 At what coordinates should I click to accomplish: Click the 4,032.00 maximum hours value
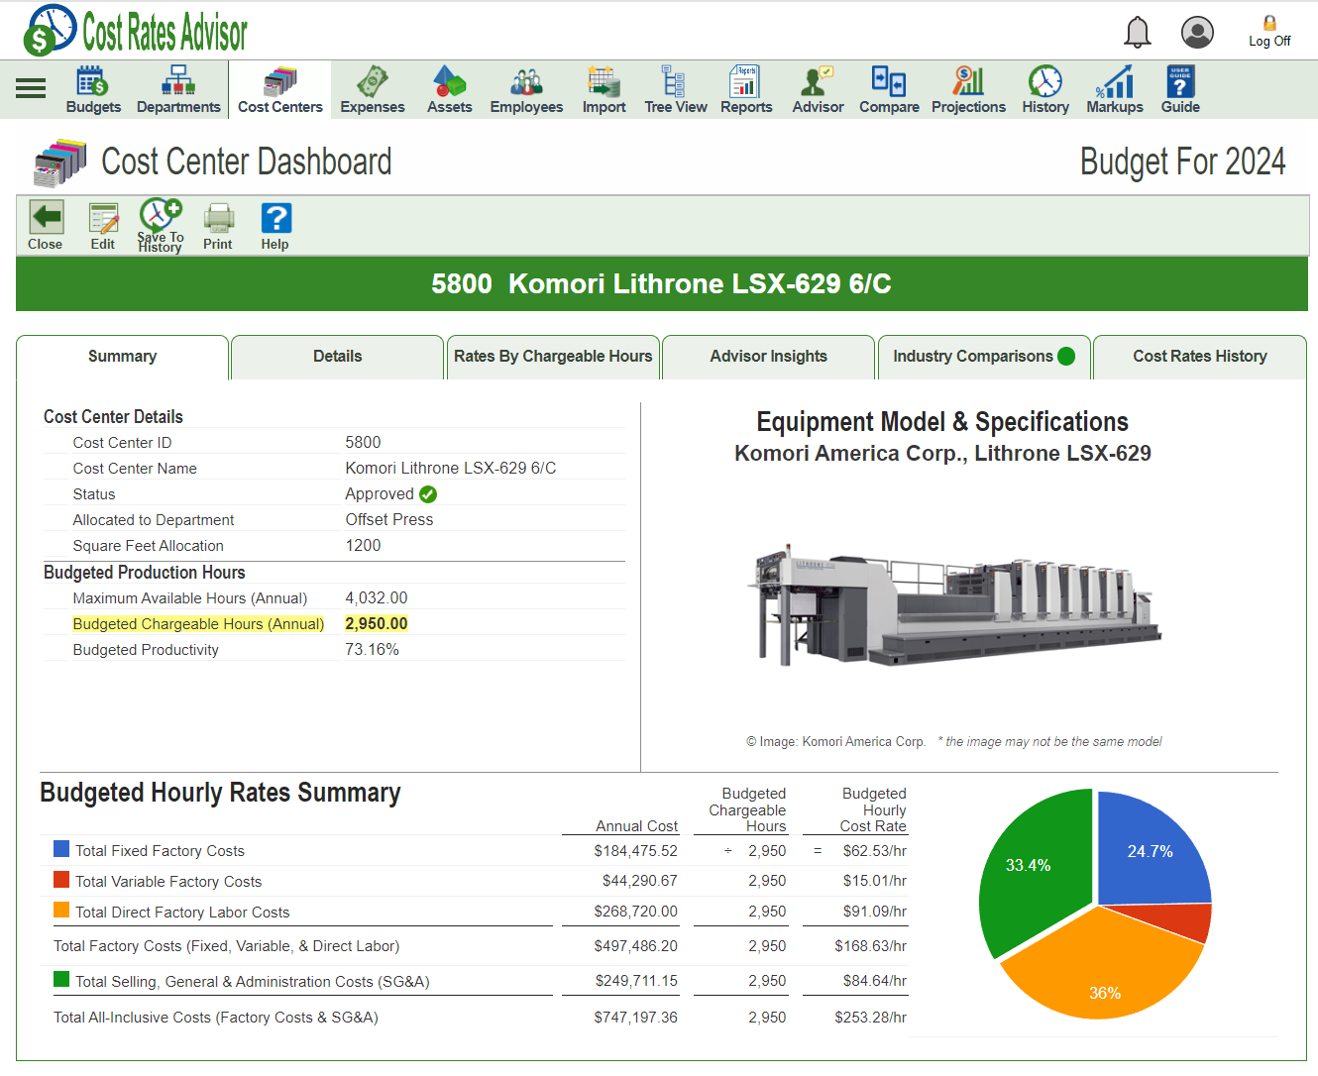point(377,598)
